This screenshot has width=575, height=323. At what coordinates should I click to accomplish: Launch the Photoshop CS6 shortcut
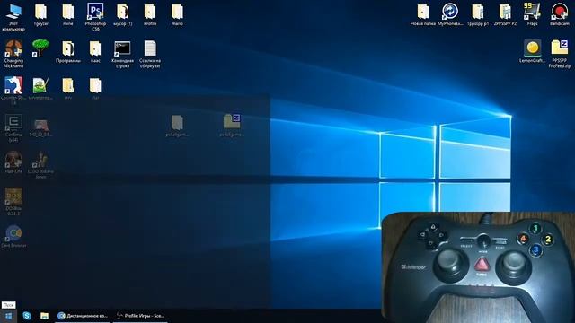(x=95, y=17)
